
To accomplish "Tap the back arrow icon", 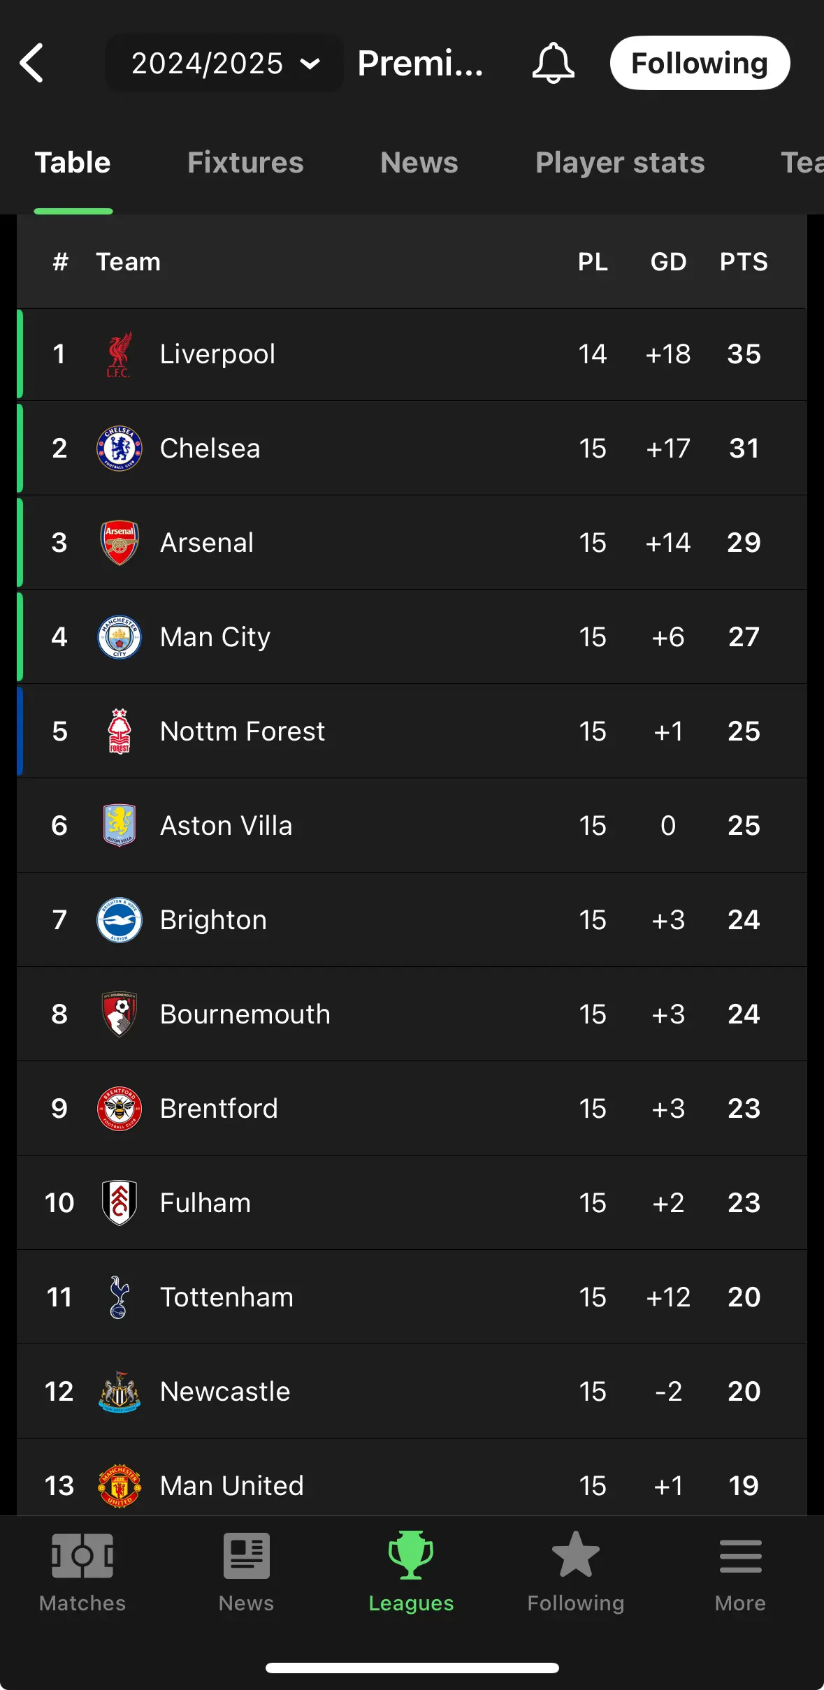I will click(32, 63).
